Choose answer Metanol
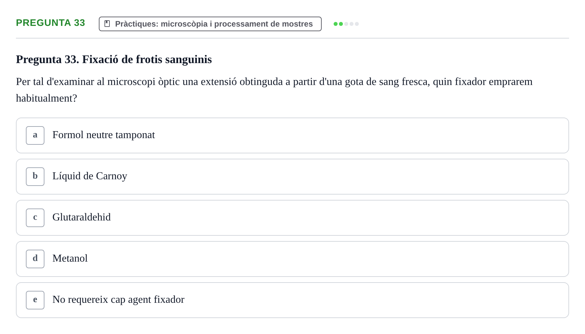 [x=292, y=259]
